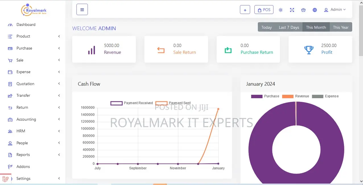The height and width of the screenshot is (185, 363).
Task: Expand the Settings menu chevron
Action: 59,178
